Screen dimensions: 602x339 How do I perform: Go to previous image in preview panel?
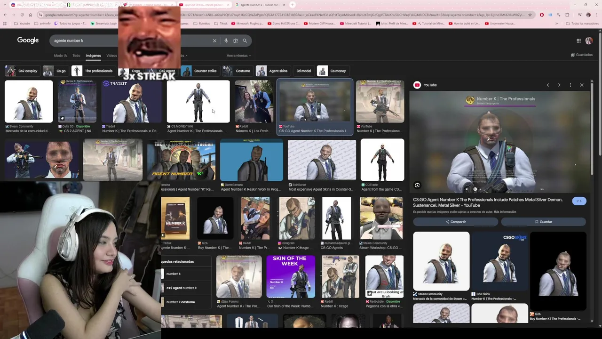click(548, 85)
